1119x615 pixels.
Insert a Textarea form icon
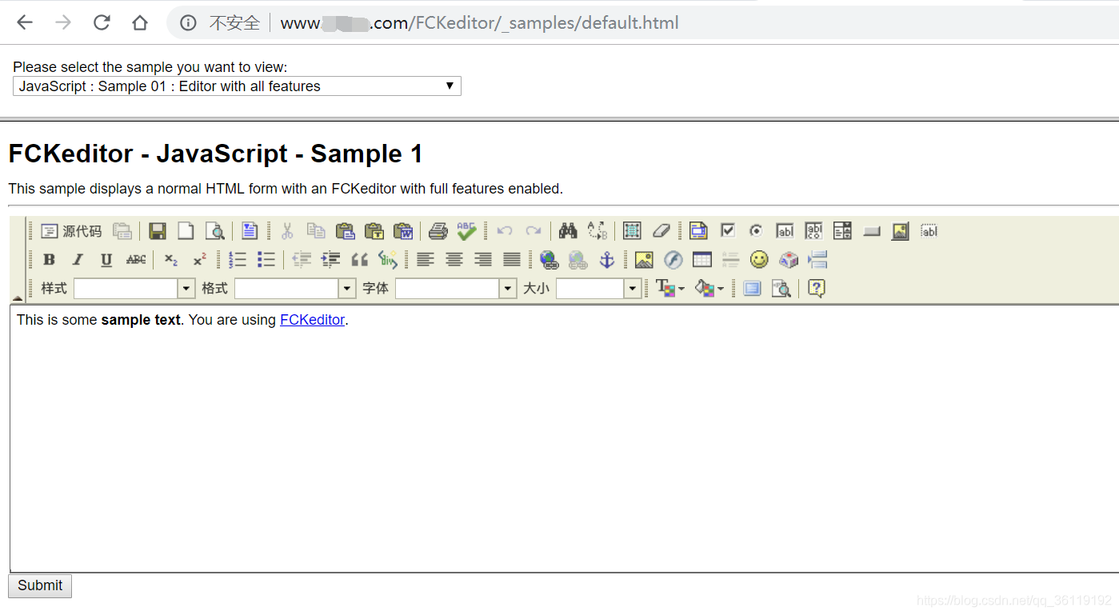tap(813, 231)
